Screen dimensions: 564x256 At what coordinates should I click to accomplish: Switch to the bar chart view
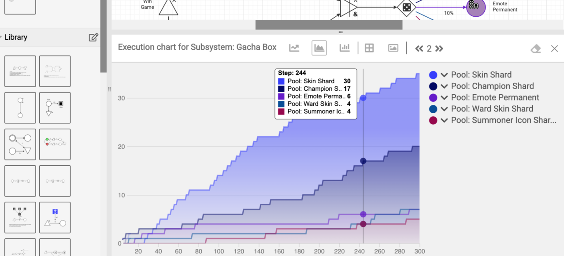(344, 48)
